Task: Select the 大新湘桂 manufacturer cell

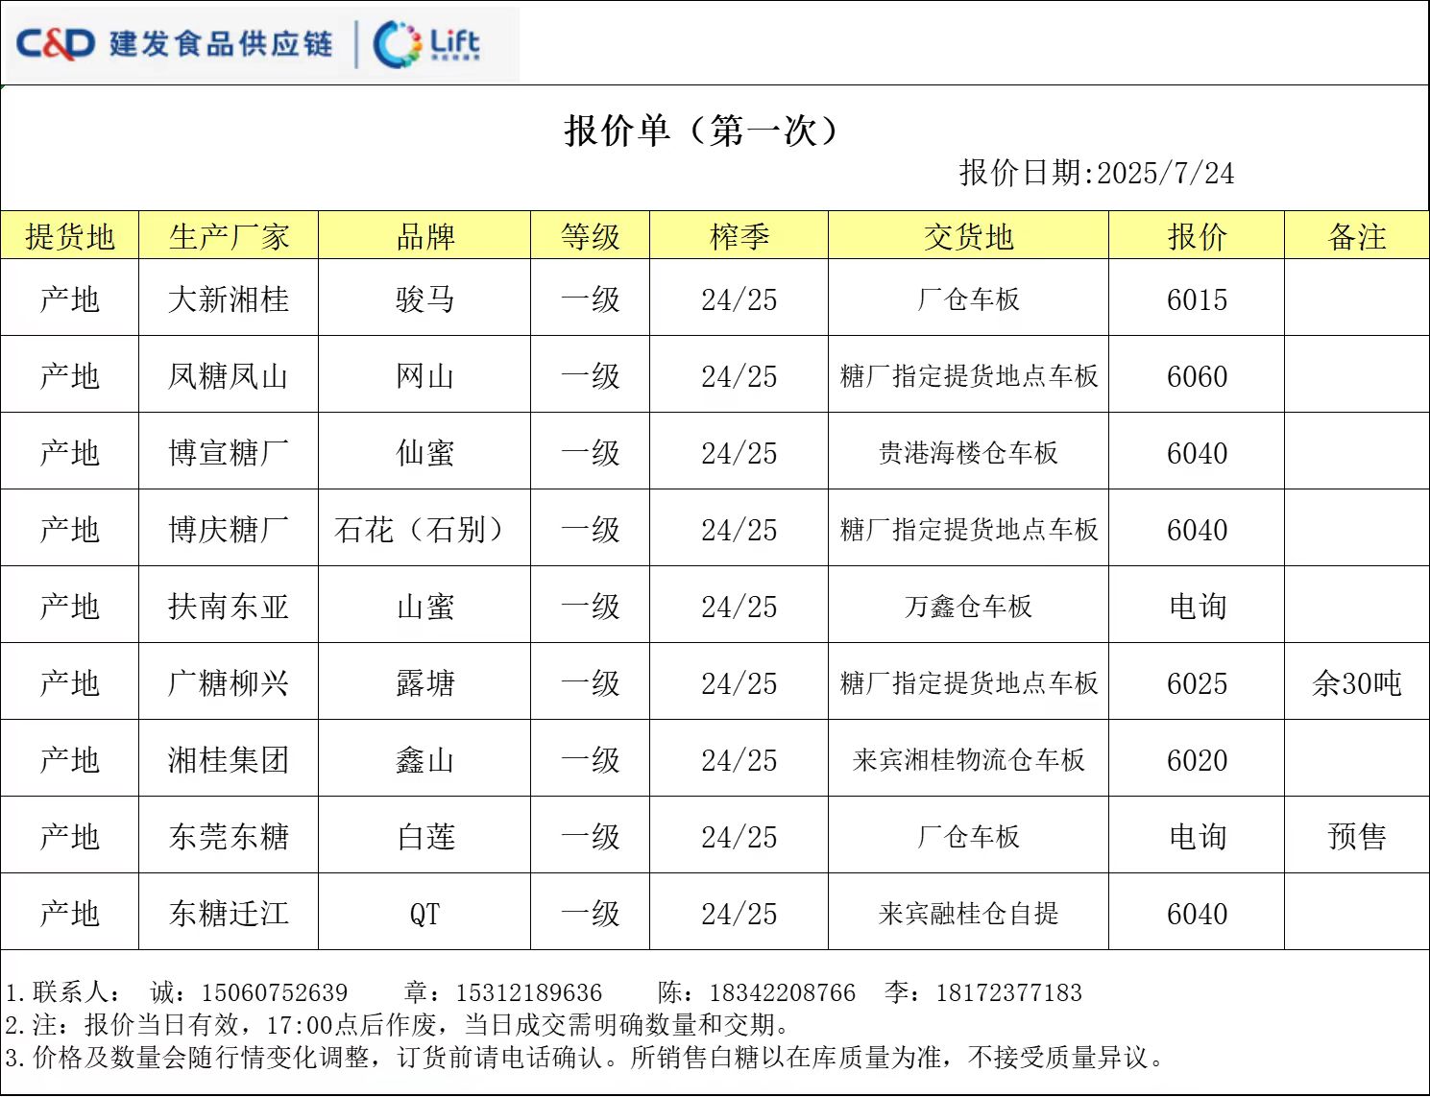Action: pos(229,299)
